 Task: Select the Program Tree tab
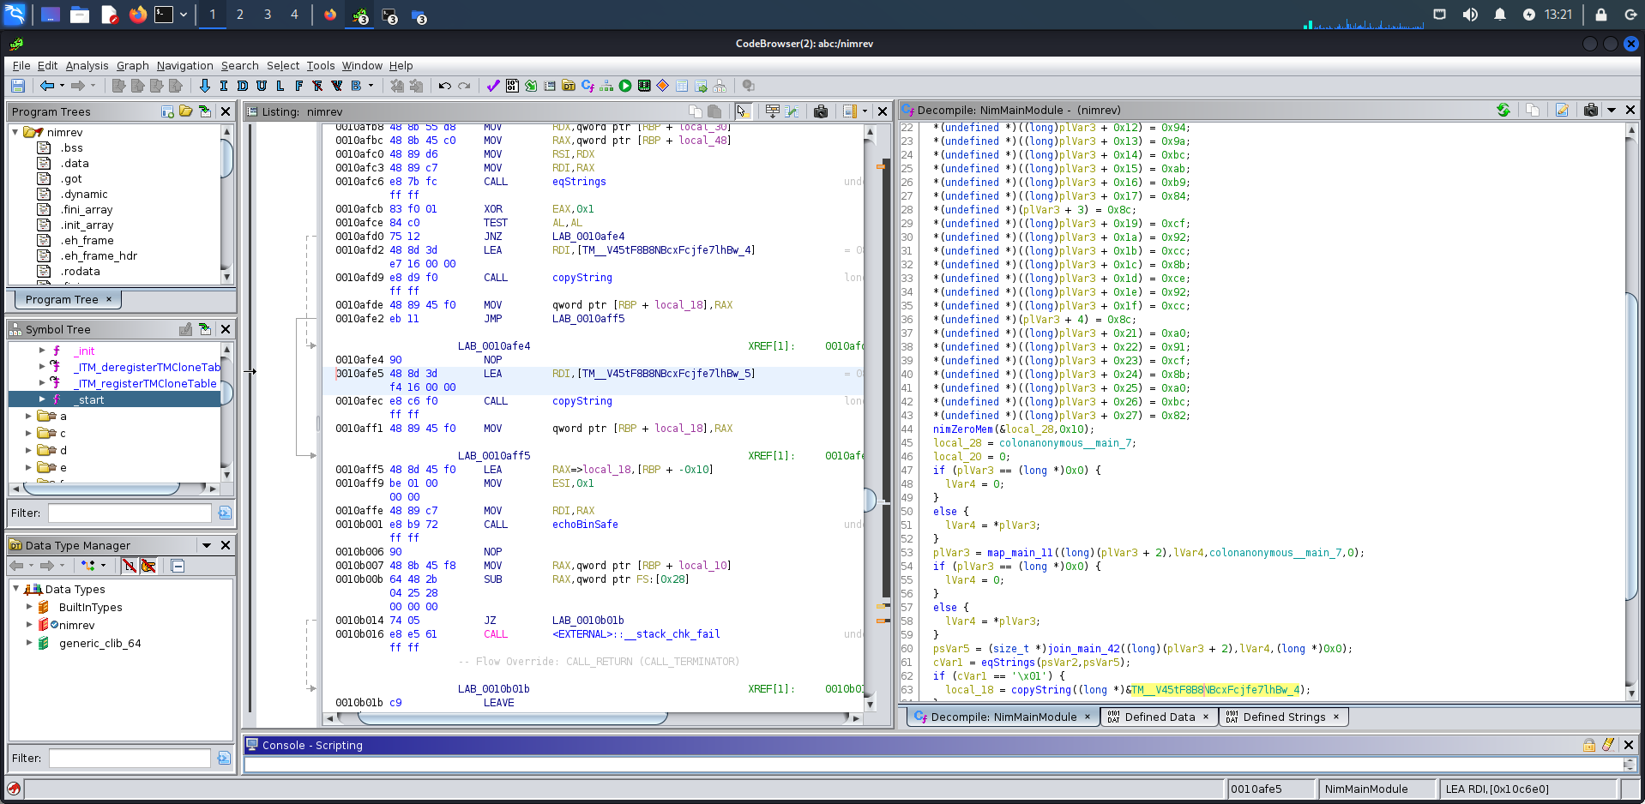click(69, 299)
